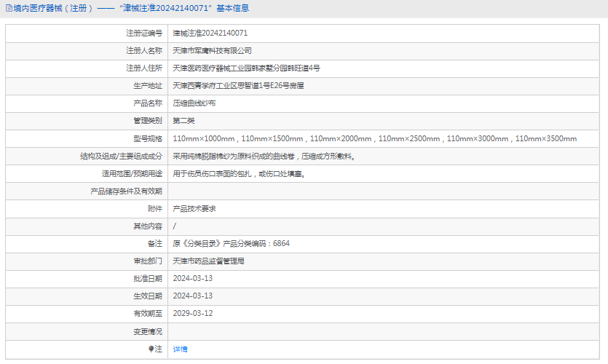The image size is (608, 364).
Task: Select product name 压缩曲线纱布
Action: (194, 103)
